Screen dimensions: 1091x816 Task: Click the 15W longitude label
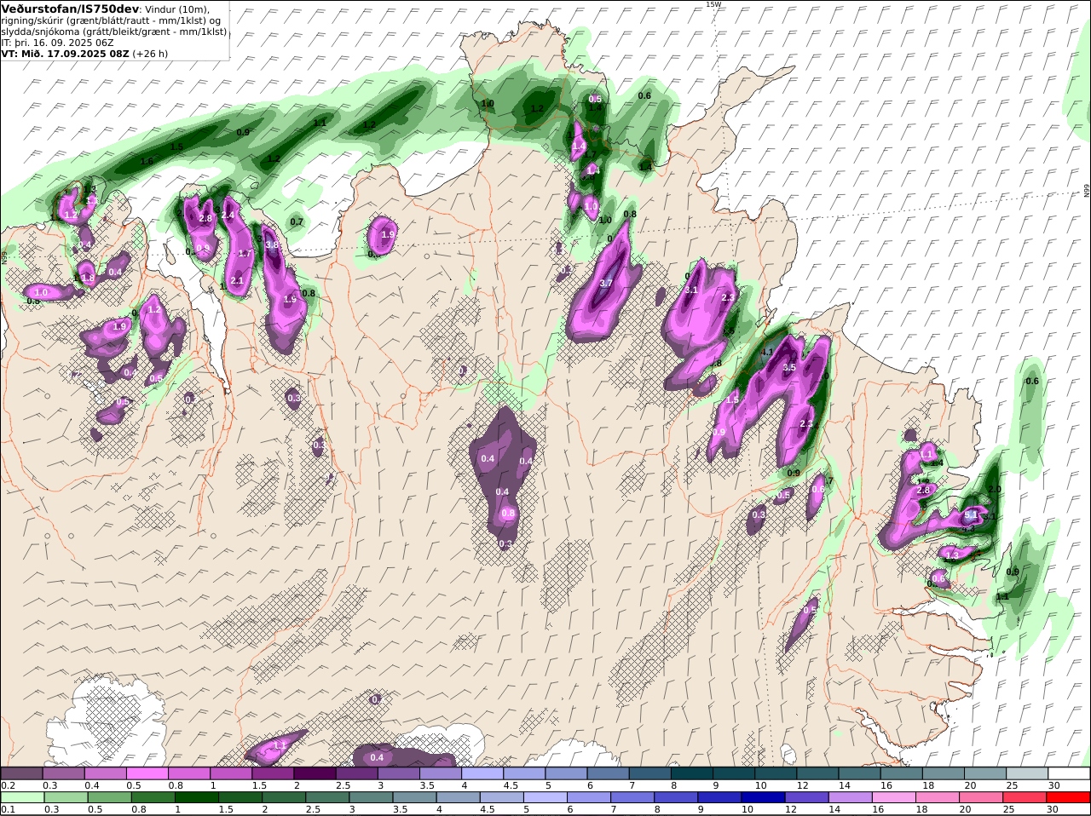tap(713, 4)
